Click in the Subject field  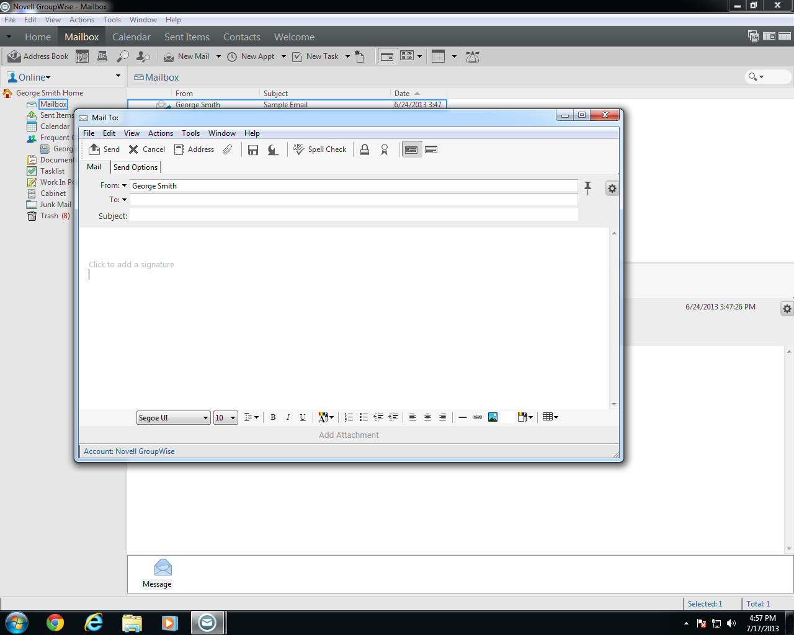354,215
